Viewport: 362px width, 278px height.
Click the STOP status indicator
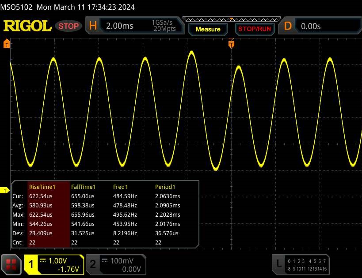[x=69, y=26]
